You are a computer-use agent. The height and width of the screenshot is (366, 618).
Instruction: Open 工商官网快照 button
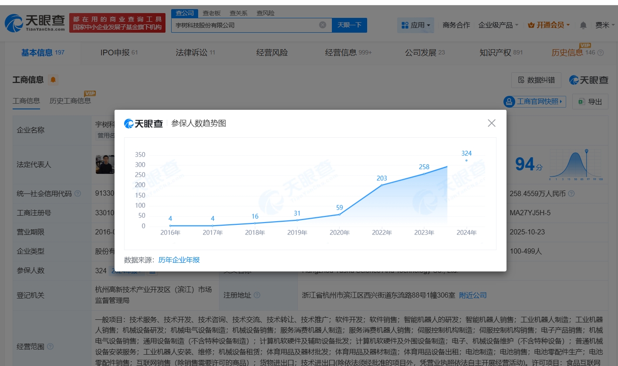(x=534, y=102)
